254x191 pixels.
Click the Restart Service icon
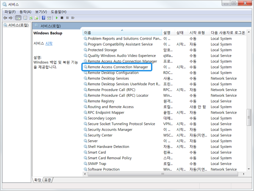coord(73,18)
